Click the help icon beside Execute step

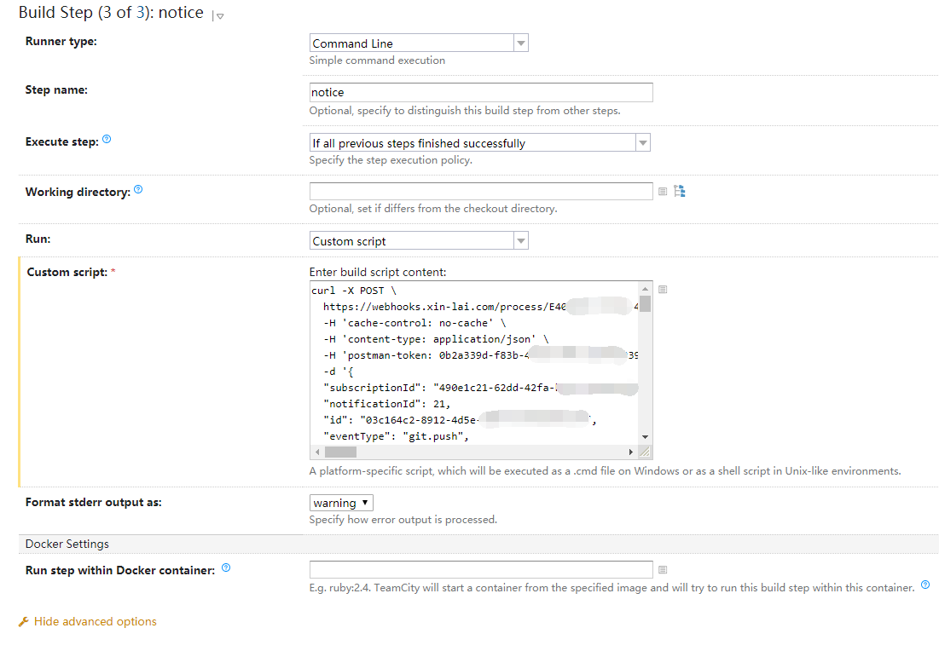coord(107,139)
